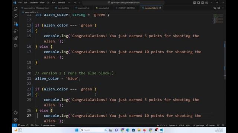This screenshot has height=133, width=238.
Task: Open Microsoft Edge from the taskbar
Action: coord(128,130)
